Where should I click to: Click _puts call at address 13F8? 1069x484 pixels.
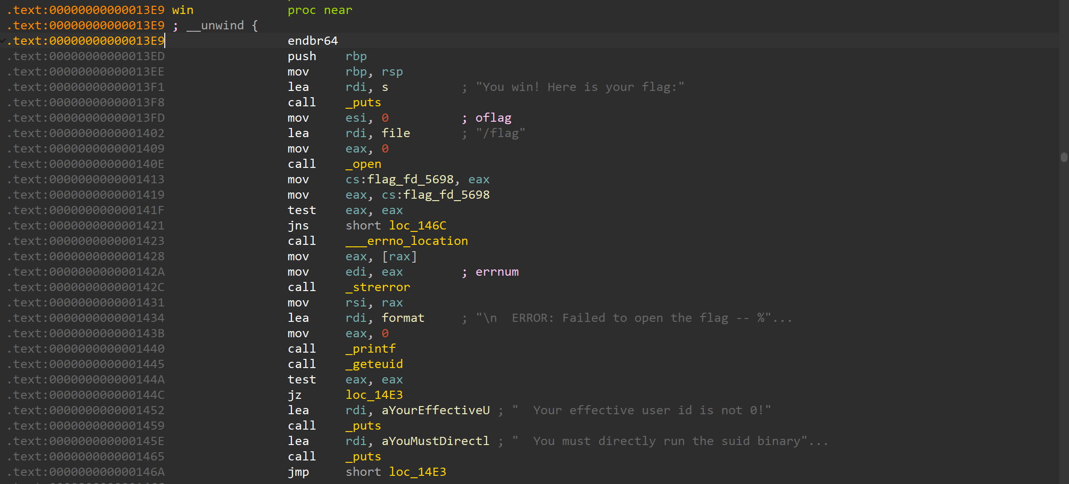[x=363, y=102]
